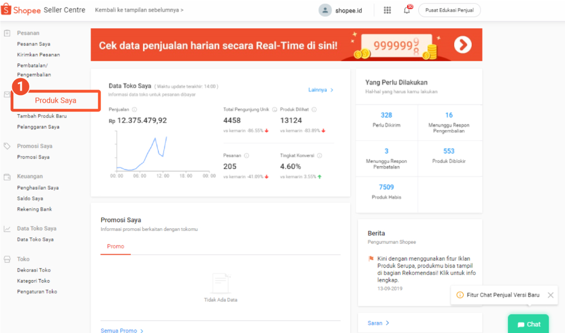
Task: Click 328 Perlu Dikirim
Action: click(386, 120)
